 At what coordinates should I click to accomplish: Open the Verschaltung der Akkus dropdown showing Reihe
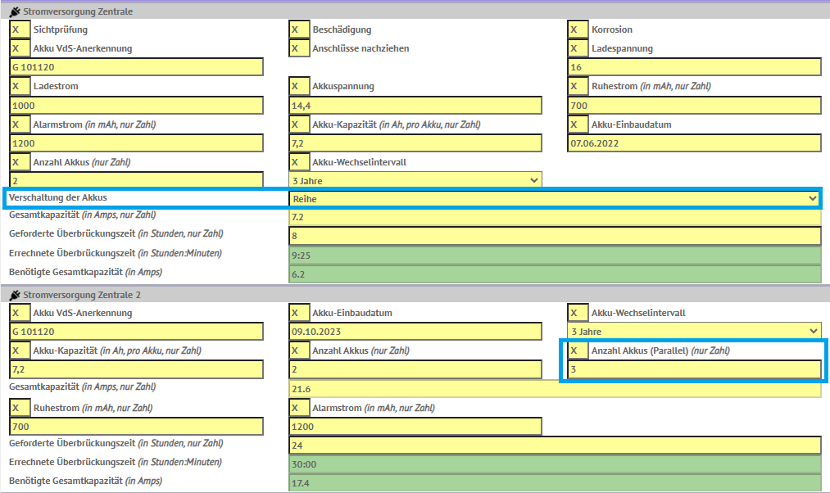pos(555,199)
